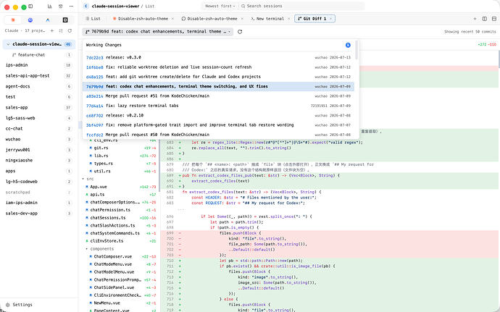500x312 pixels.
Task: Click the commit dropdown list scrollbar
Action: tap(357, 50)
